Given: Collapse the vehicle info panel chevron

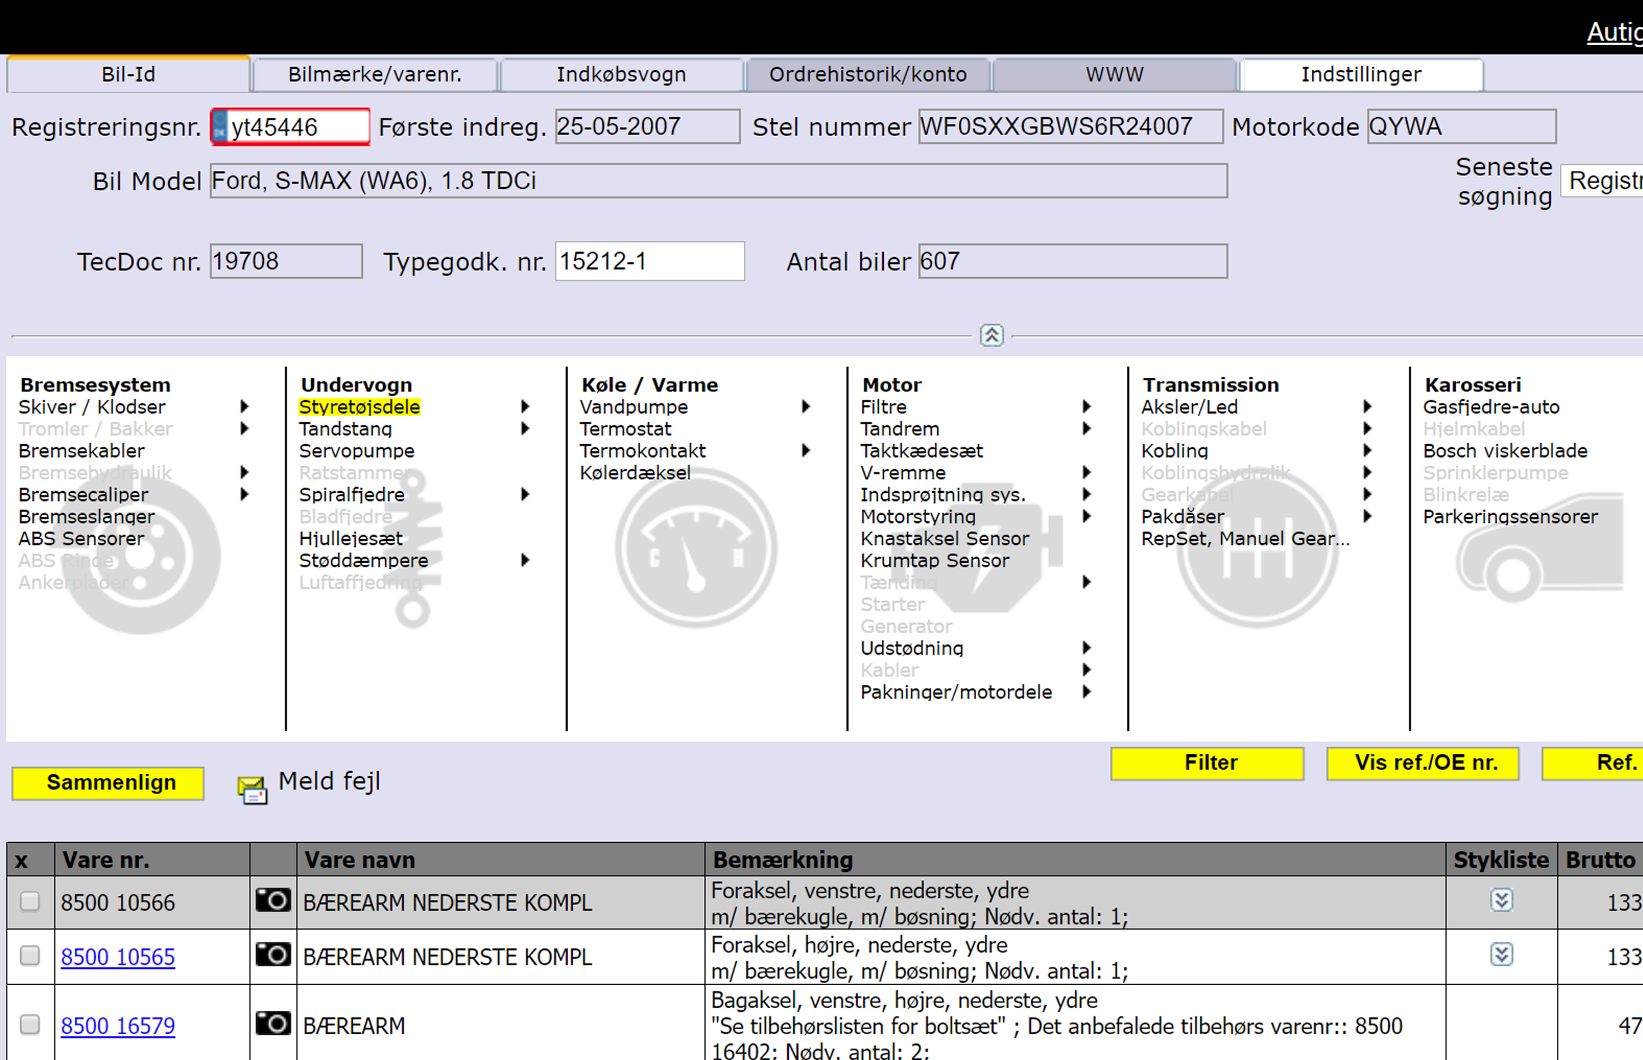Looking at the screenshot, I should [x=992, y=335].
